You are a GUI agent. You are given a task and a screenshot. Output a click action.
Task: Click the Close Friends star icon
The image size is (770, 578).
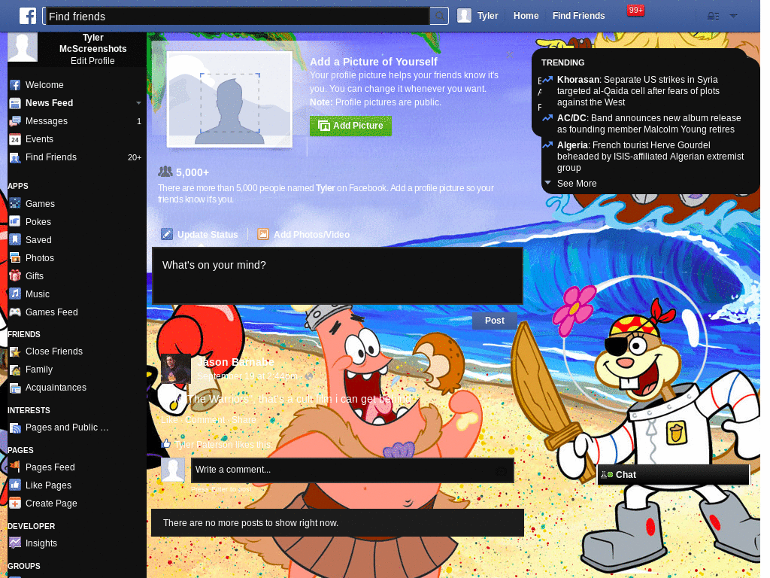[15, 351]
